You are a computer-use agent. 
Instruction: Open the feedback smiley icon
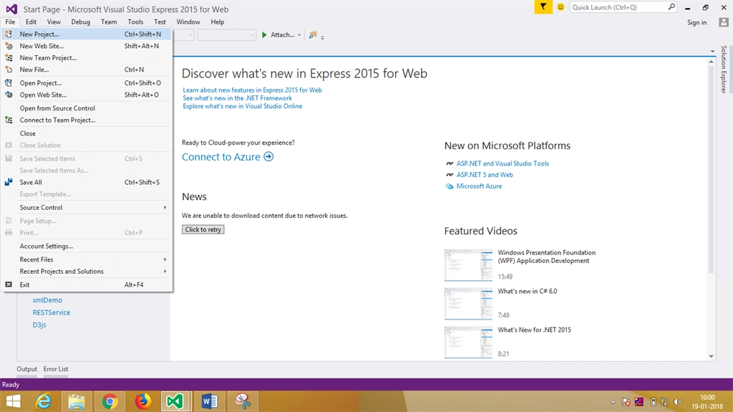point(560,7)
